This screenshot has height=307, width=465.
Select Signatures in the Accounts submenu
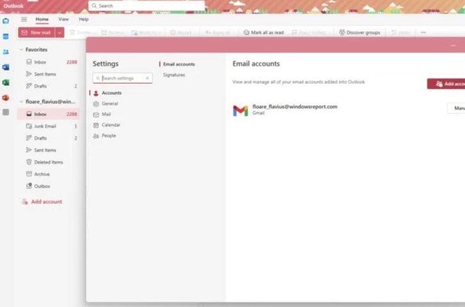click(174, 75)
